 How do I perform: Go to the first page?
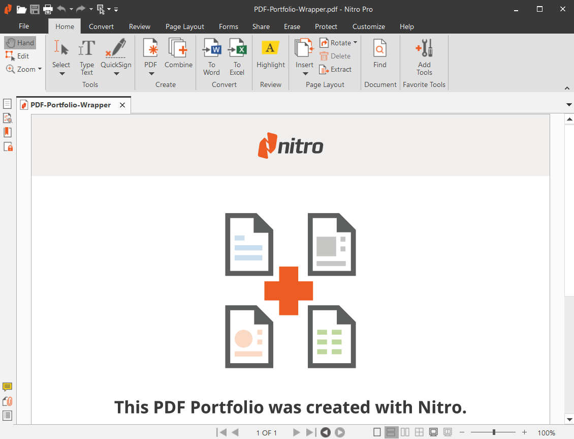(x=221, y=432)
